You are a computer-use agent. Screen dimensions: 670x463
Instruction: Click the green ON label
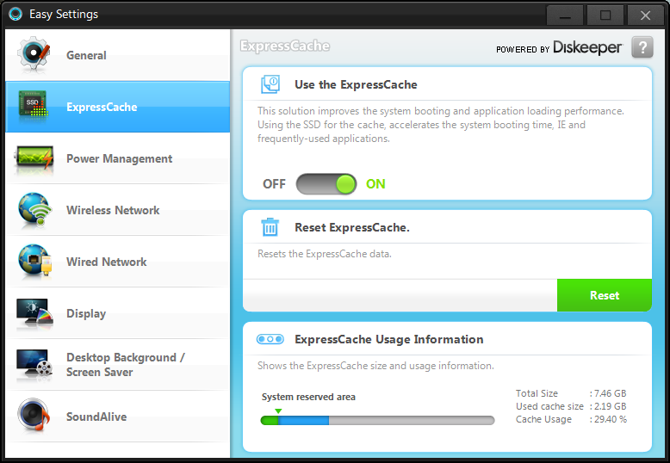click(x=375, y=183)
